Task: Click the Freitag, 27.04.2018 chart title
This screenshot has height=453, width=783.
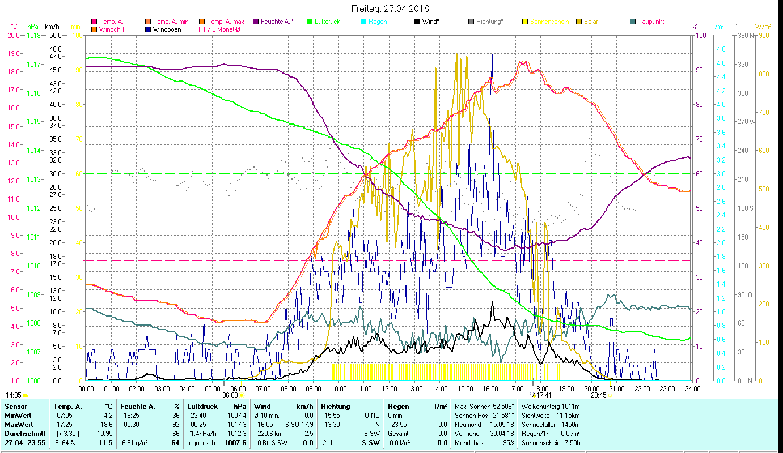Action: tap(391, 8)
